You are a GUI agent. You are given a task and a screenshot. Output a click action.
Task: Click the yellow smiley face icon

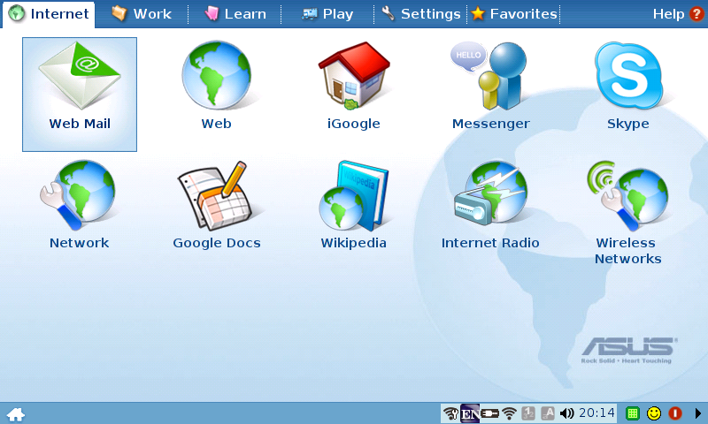tap(654, 413)
